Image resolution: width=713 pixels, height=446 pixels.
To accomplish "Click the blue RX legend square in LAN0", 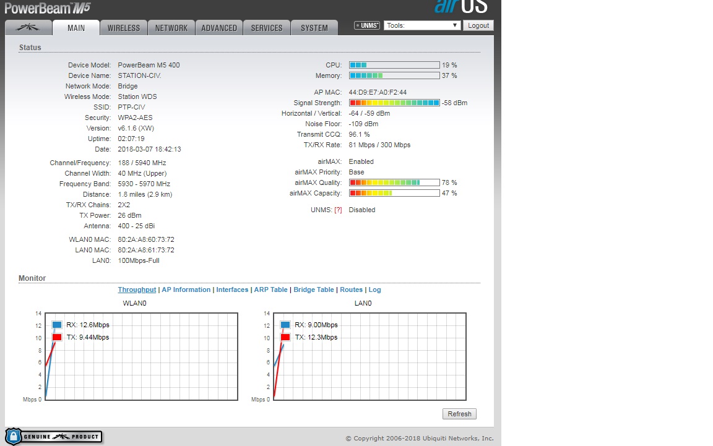I will point(285,325).
